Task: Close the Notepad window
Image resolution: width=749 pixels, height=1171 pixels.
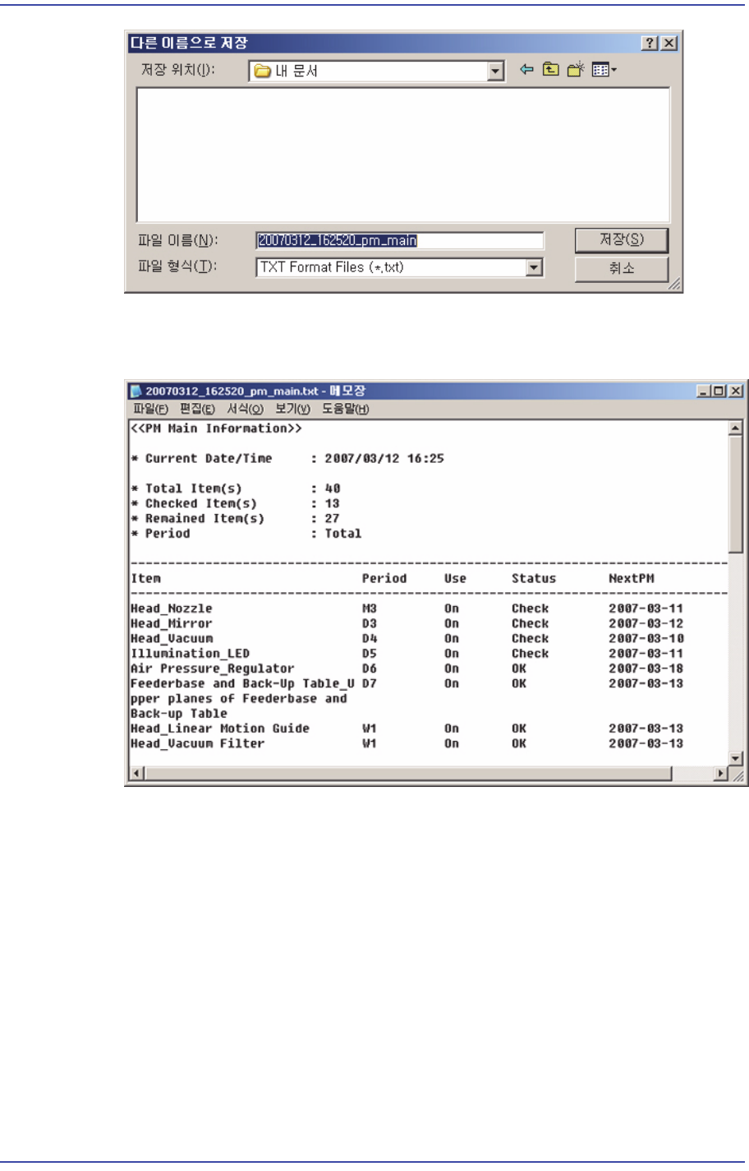Action: pos(736,391)
